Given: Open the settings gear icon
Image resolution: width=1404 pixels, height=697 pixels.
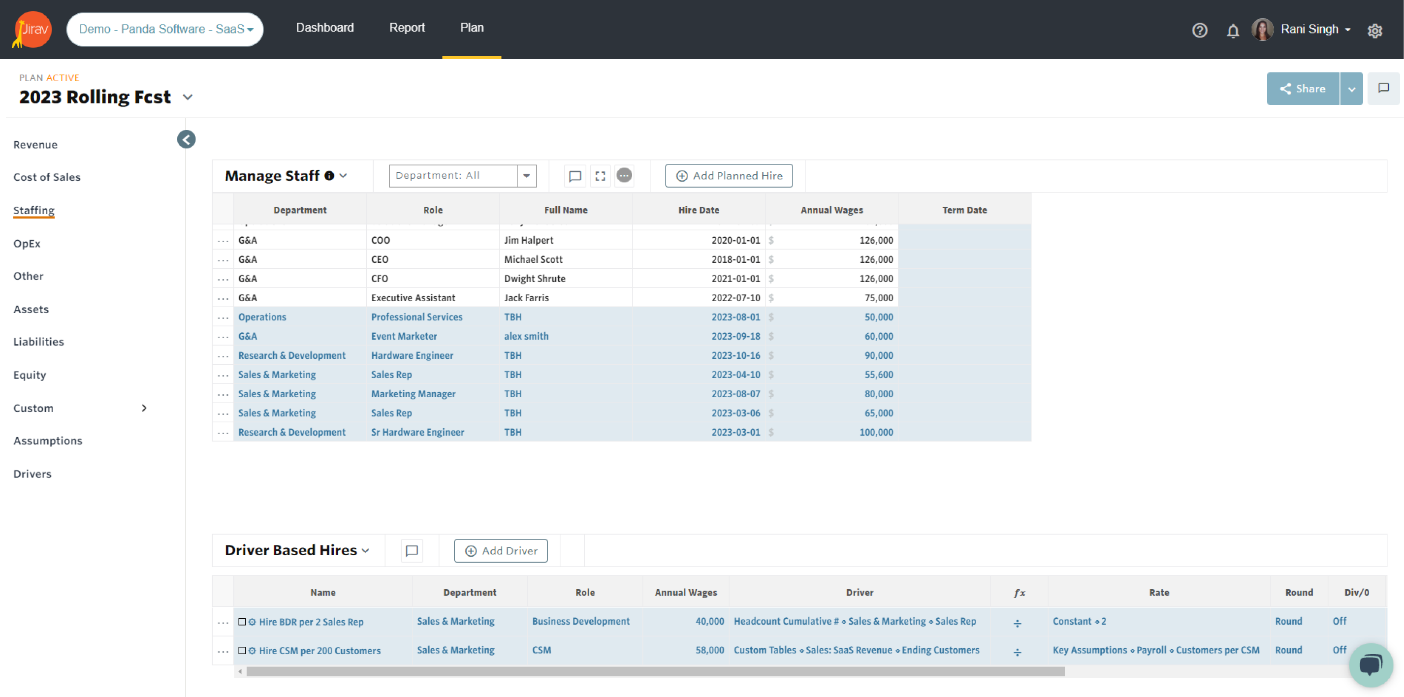Looking at the screenshot, I should click(1374, 31).
